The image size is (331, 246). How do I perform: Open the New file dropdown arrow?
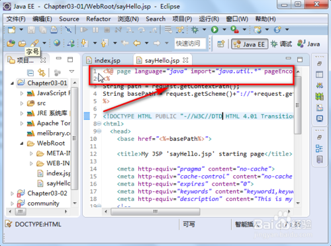pos(21,29)
